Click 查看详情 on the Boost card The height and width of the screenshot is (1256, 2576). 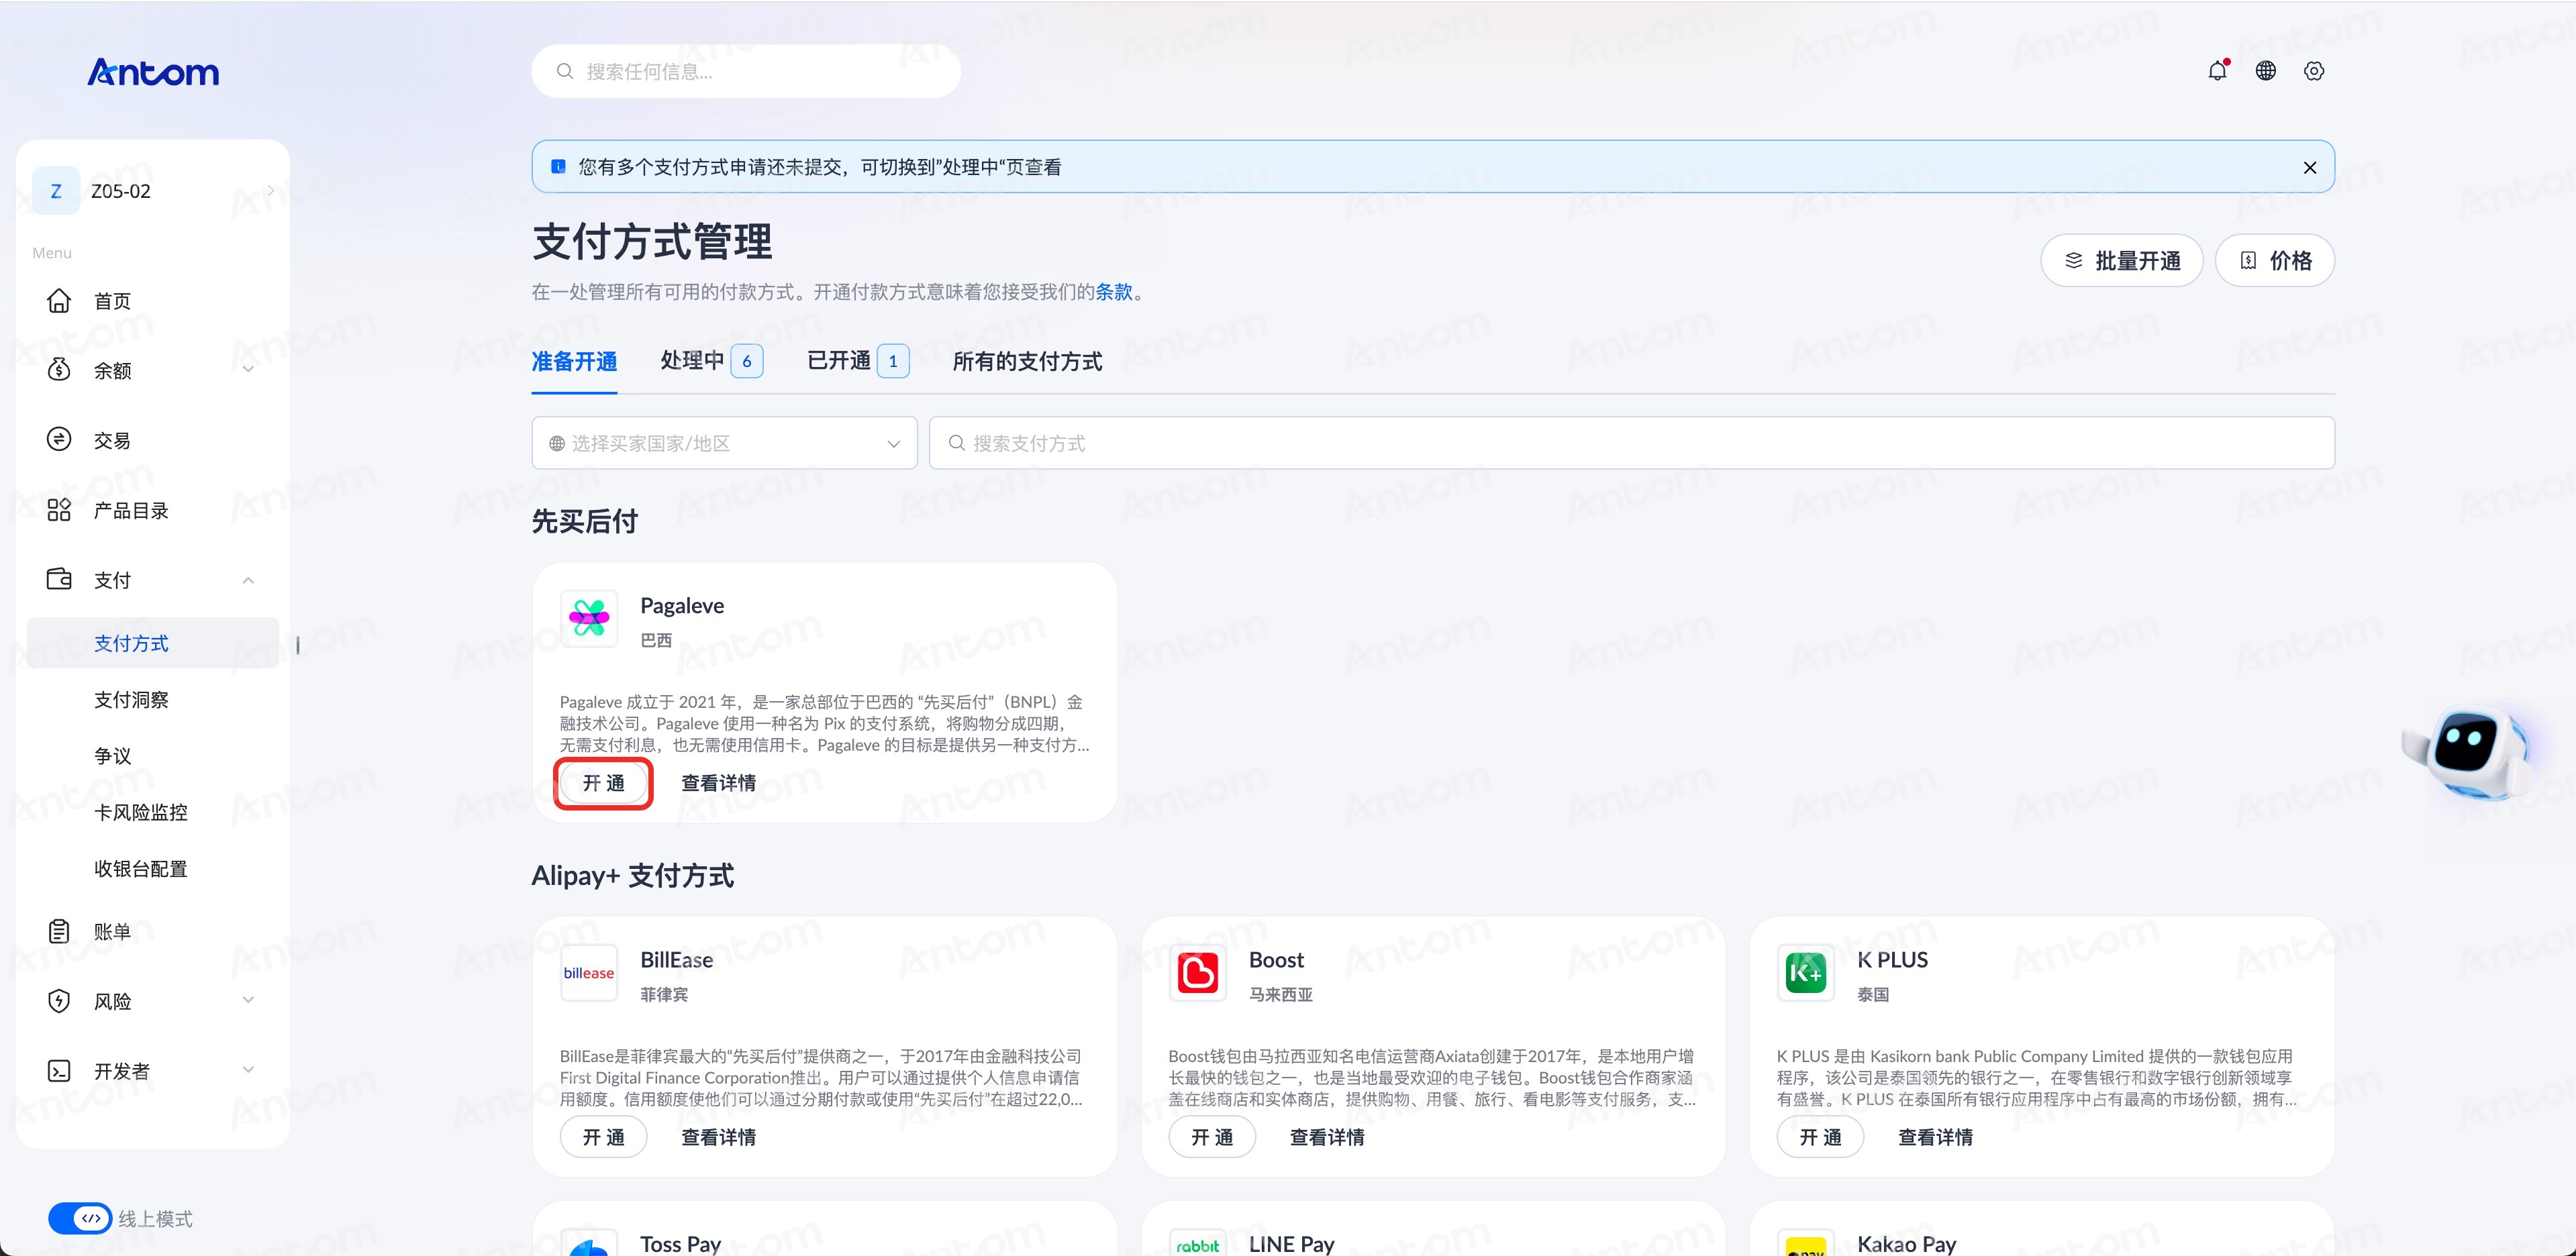coord(1326,1137)
